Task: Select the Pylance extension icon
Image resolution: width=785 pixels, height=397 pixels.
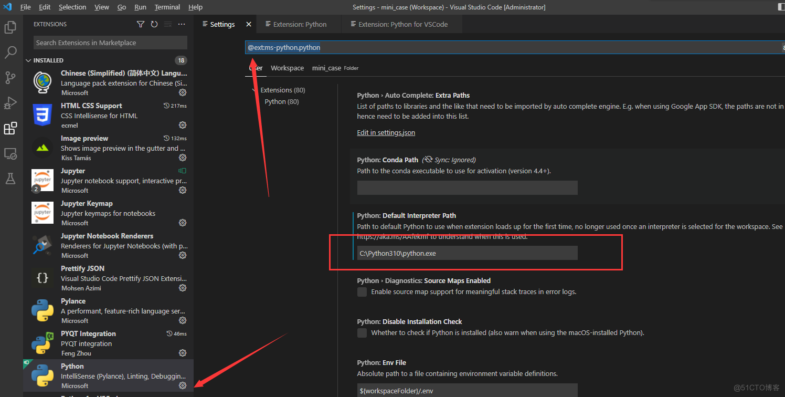Action: click(43, 310)
